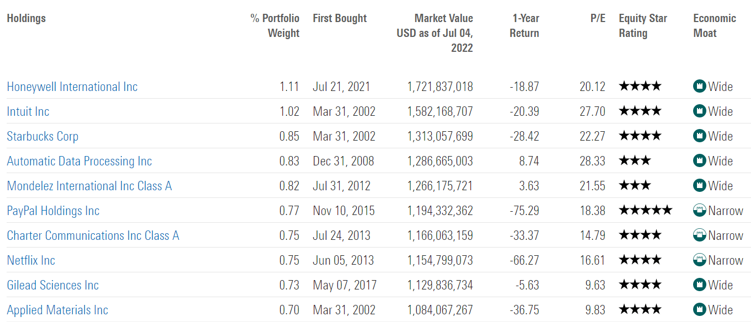The image size is (751, 322).
Task: Select the Applied Materials Inc link
Action: 57,310
